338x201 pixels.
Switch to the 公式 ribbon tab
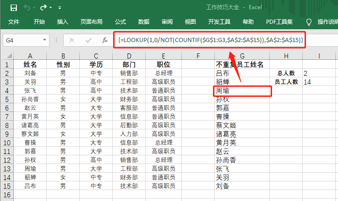(120, 22)
